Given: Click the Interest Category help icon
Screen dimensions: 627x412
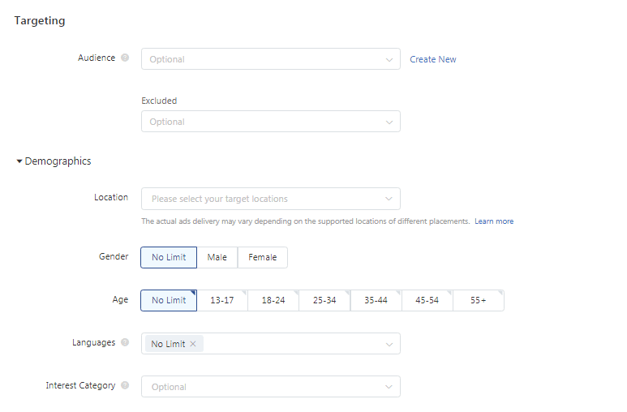Looking at the screenshot, I should click(x=125, y=386).
